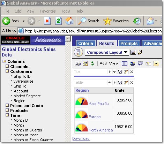
Task: Move the Title view right
Action: click(x=110, y=72)
